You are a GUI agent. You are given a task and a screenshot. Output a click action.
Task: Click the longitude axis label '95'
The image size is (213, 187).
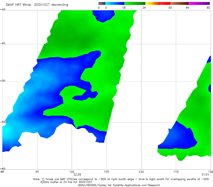coord(37,172)
